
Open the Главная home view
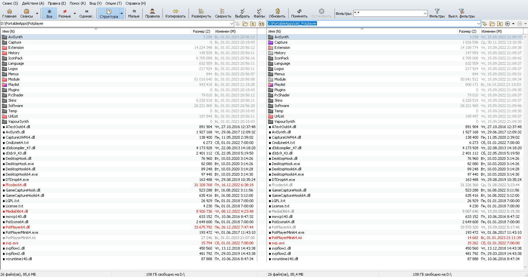click(x=9, y=14)
